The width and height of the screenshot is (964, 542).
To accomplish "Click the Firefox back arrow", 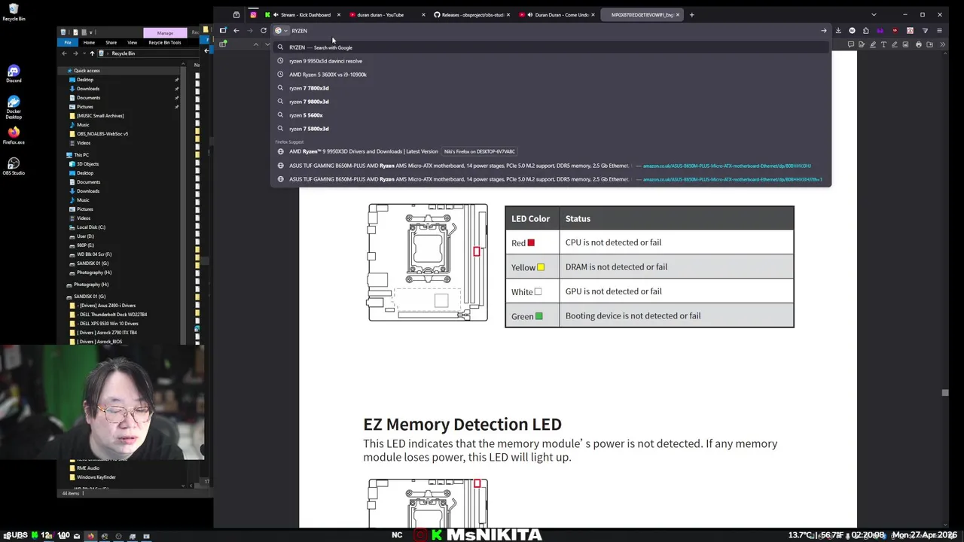I will pyautogui.click(x=236, y=31).
